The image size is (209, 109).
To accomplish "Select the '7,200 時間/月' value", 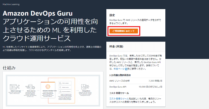I will tap(155, 81).
